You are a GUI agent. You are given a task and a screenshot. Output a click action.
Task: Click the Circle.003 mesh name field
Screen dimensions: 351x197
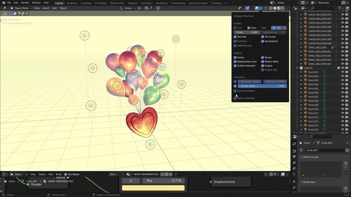click(325, 150)
